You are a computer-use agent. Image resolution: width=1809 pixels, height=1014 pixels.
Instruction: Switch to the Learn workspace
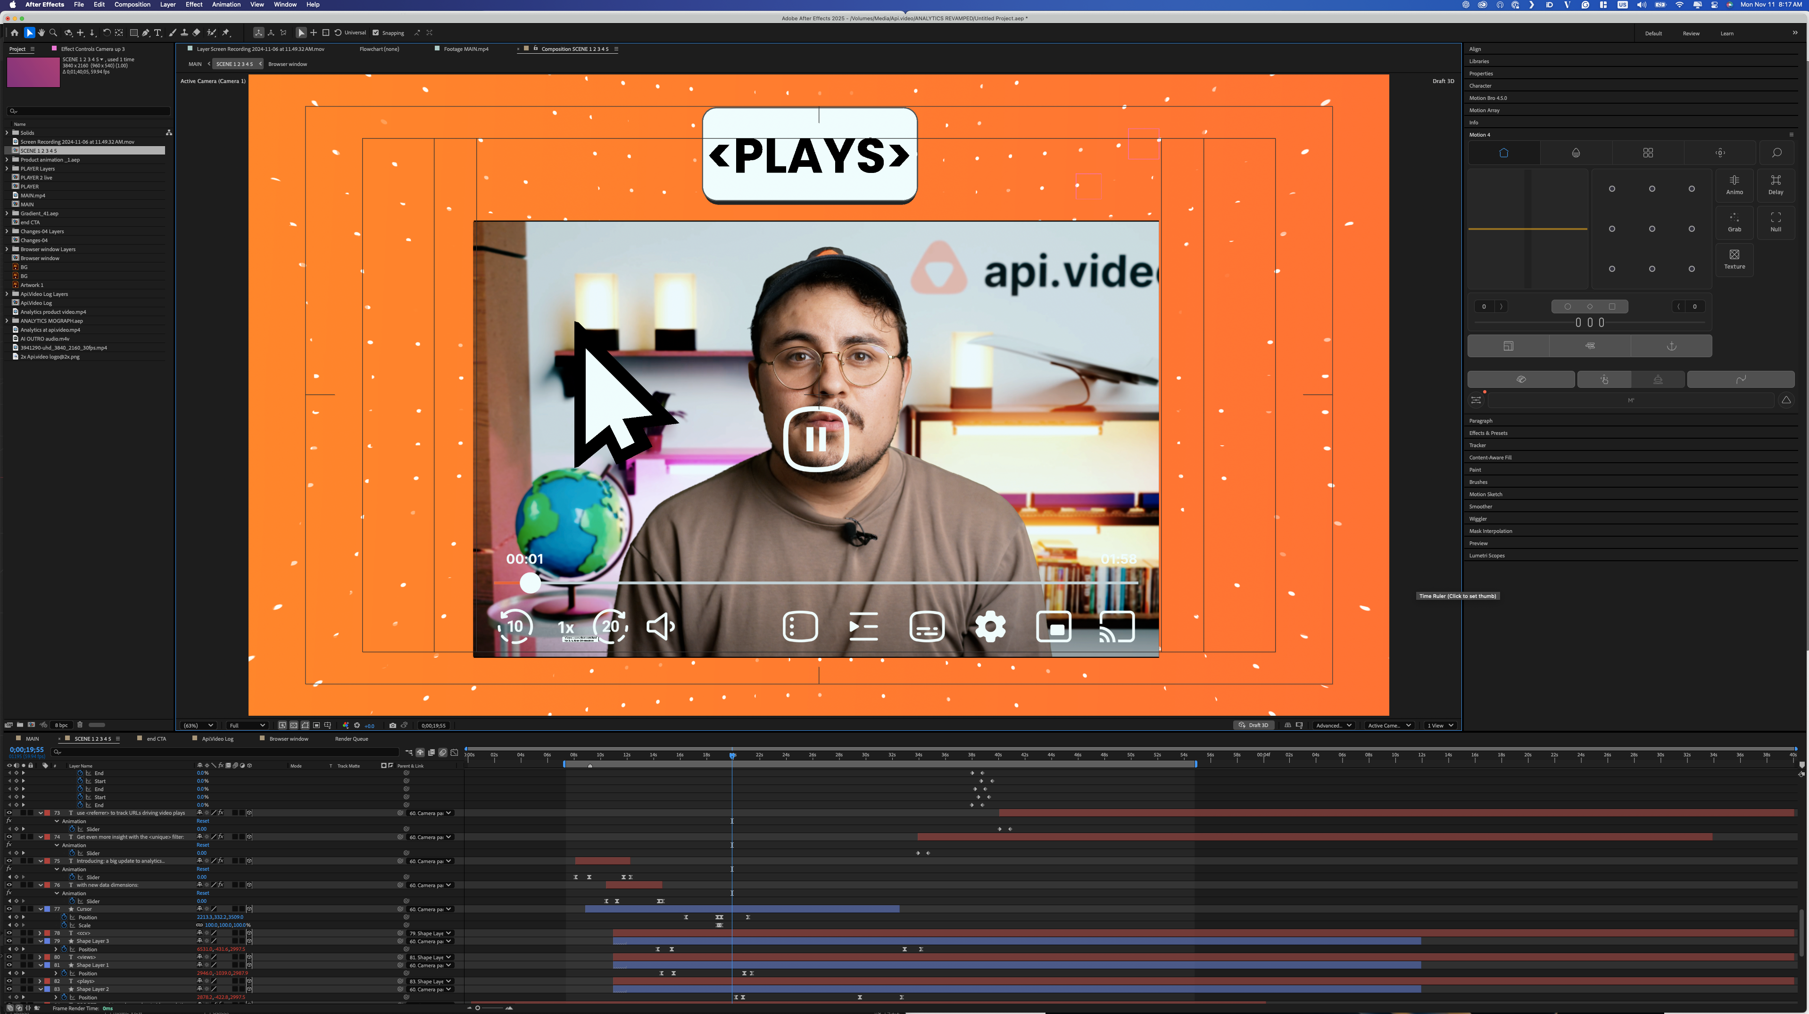click(x=1727, y=33)
